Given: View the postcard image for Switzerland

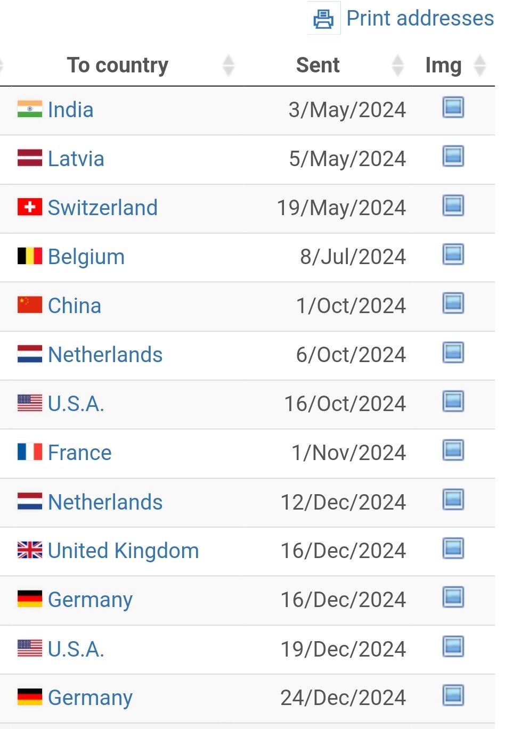Looking at the screenshot, I should pos(453,206).
